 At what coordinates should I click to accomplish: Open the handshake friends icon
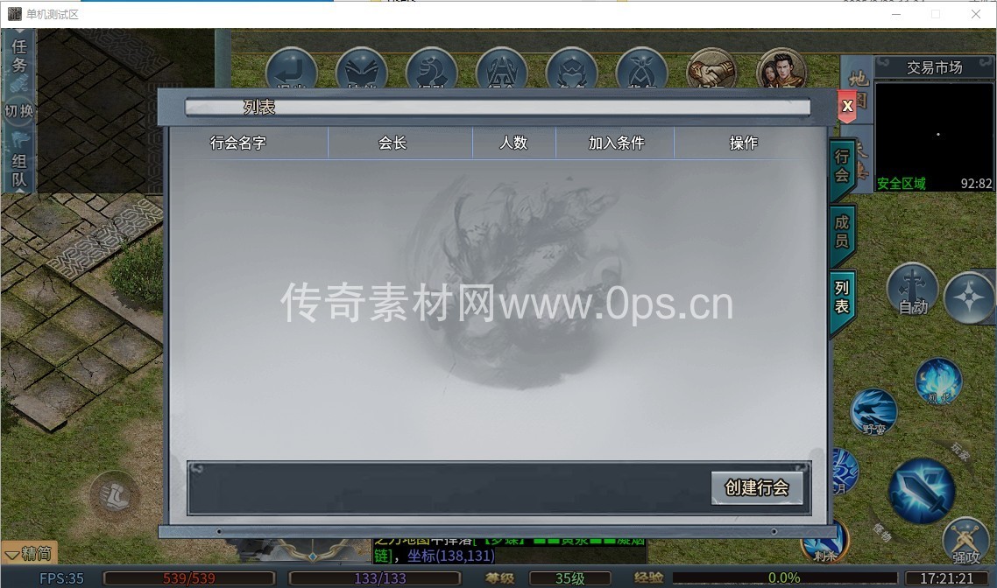tap(711, 72)
